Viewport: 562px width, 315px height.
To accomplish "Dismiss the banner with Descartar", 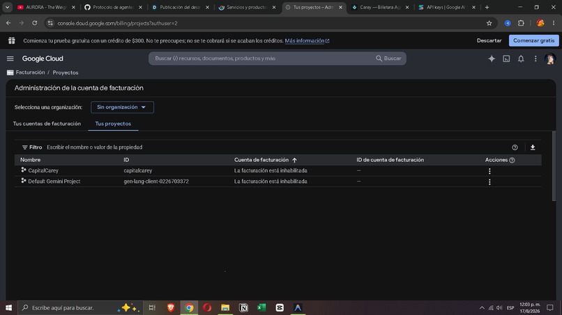I will click(x=489, y=40).
